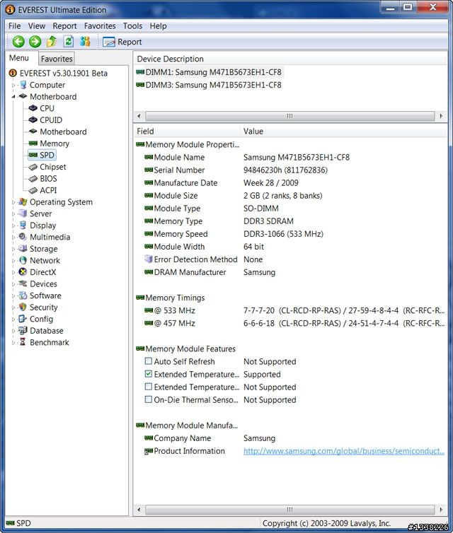Open the Samsung product information link
The image size is (453, 533).
(344, 451)
